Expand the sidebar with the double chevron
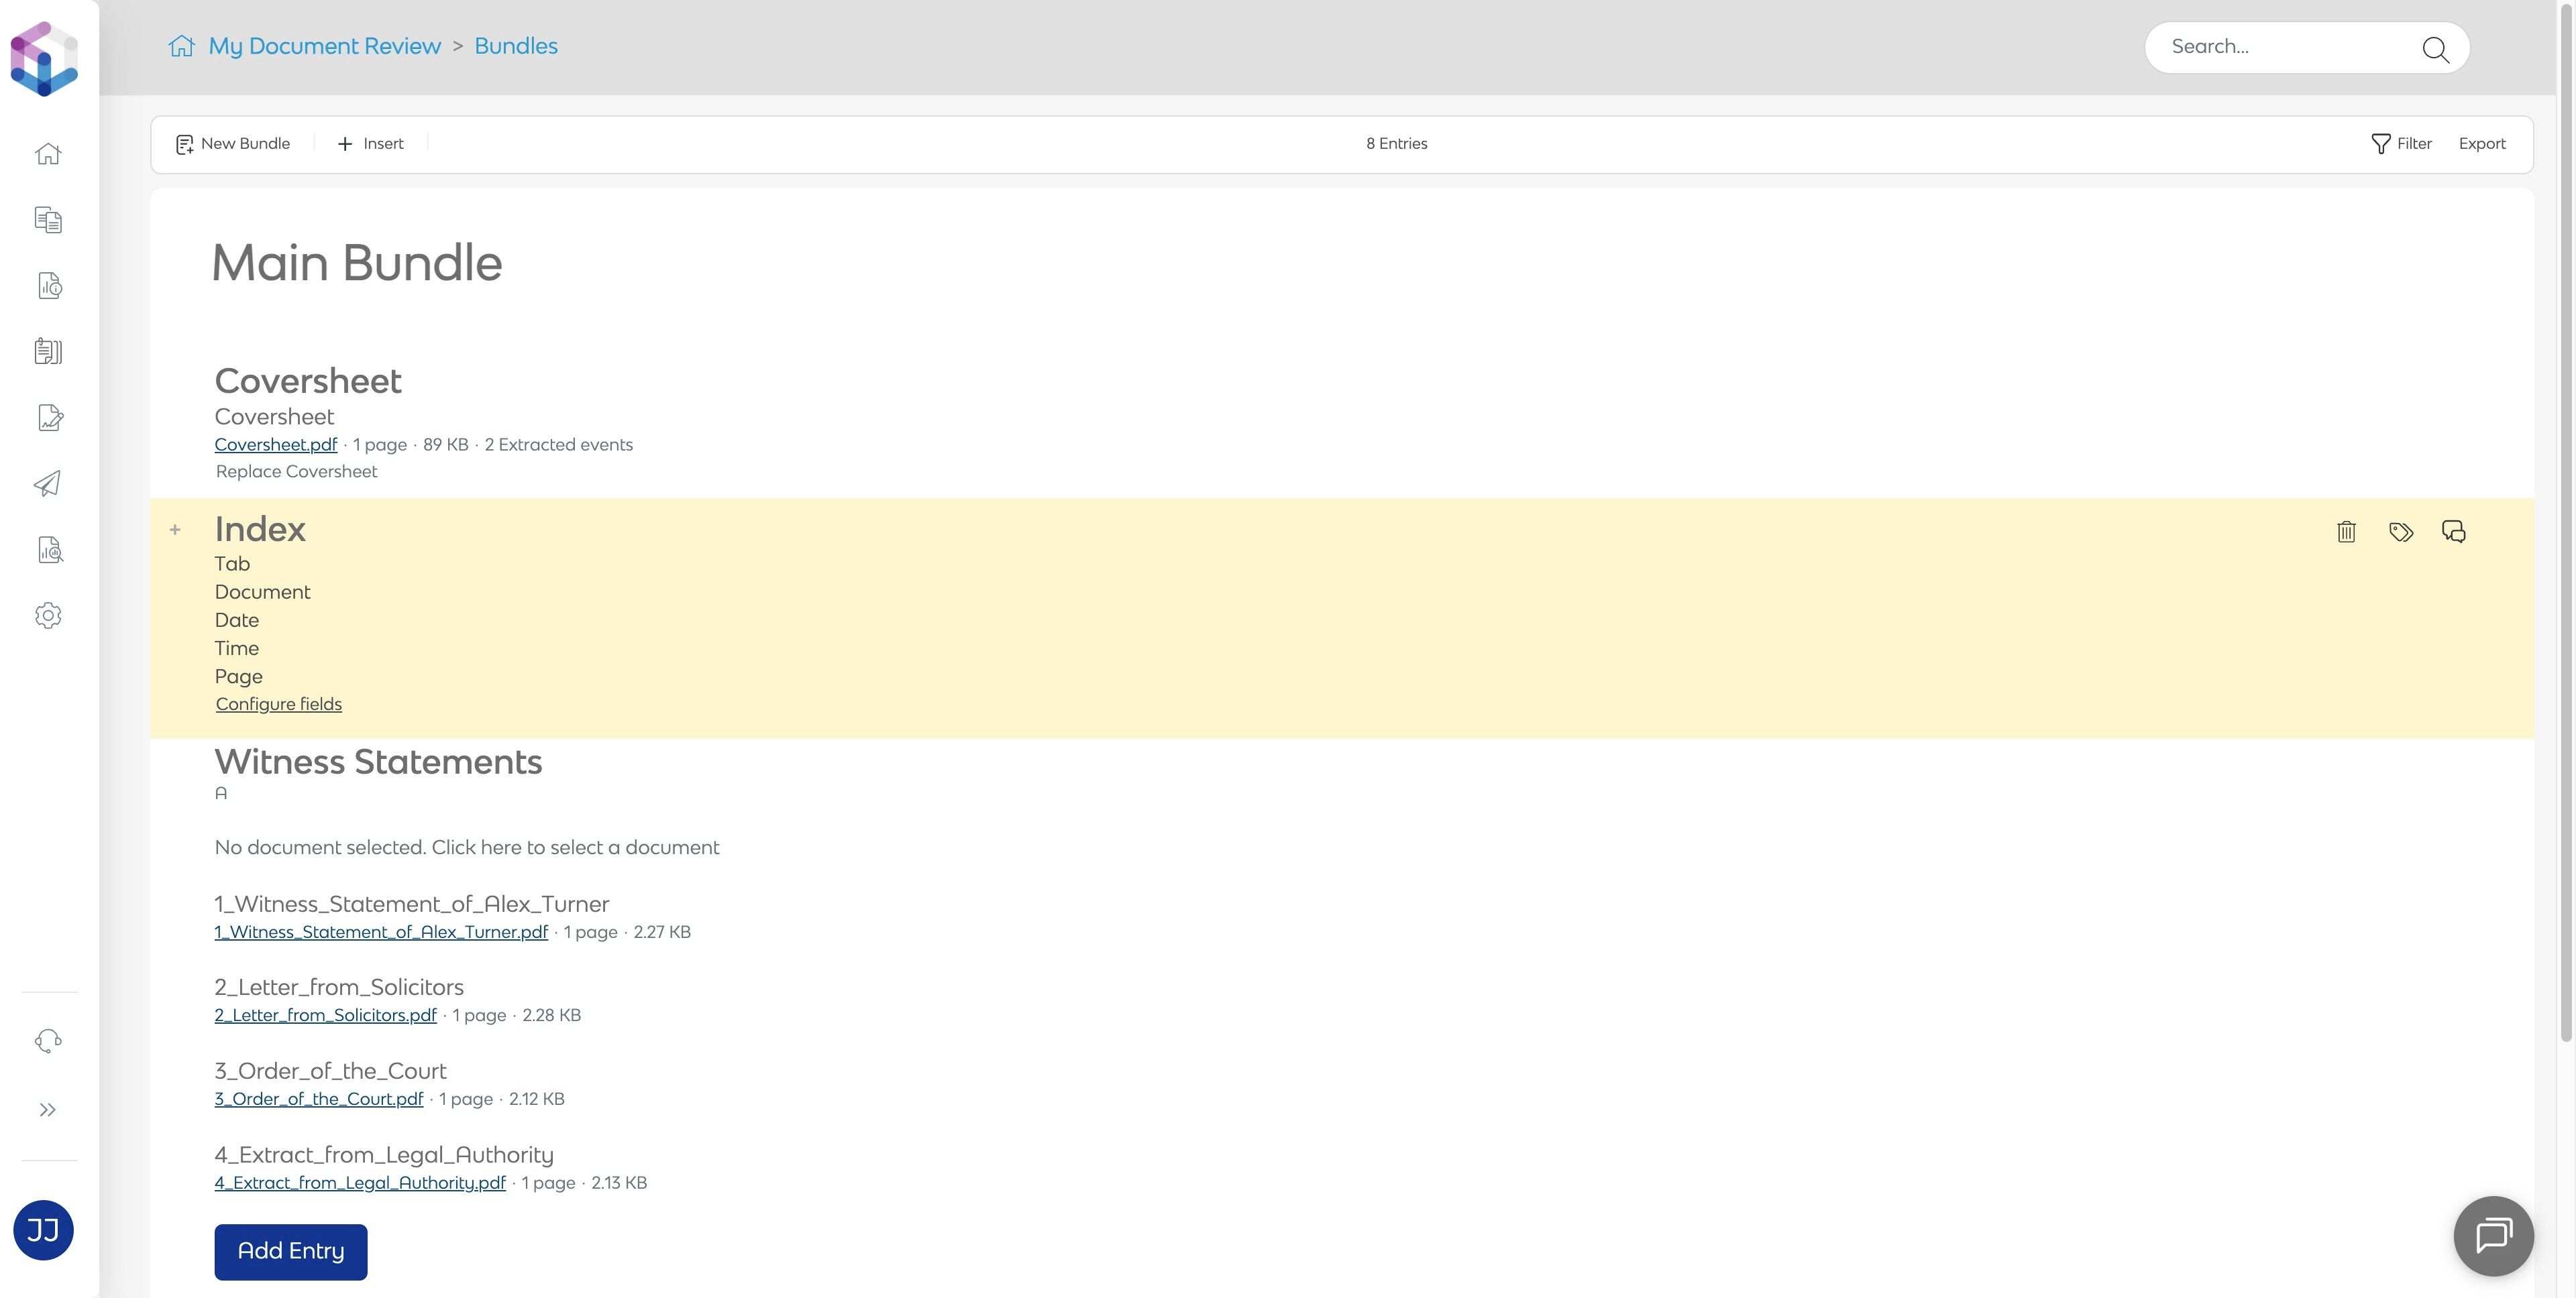This screenshot has height=1298, width=2576. 48,1110
